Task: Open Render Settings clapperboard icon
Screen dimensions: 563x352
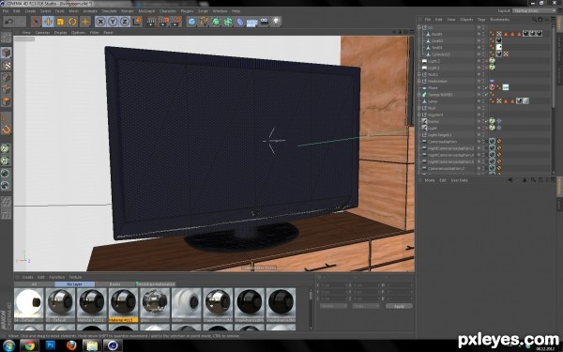Action: click(176, 22)
